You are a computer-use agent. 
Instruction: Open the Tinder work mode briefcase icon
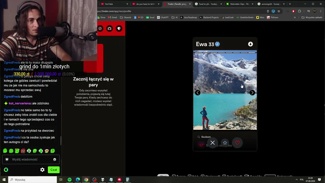109,28
